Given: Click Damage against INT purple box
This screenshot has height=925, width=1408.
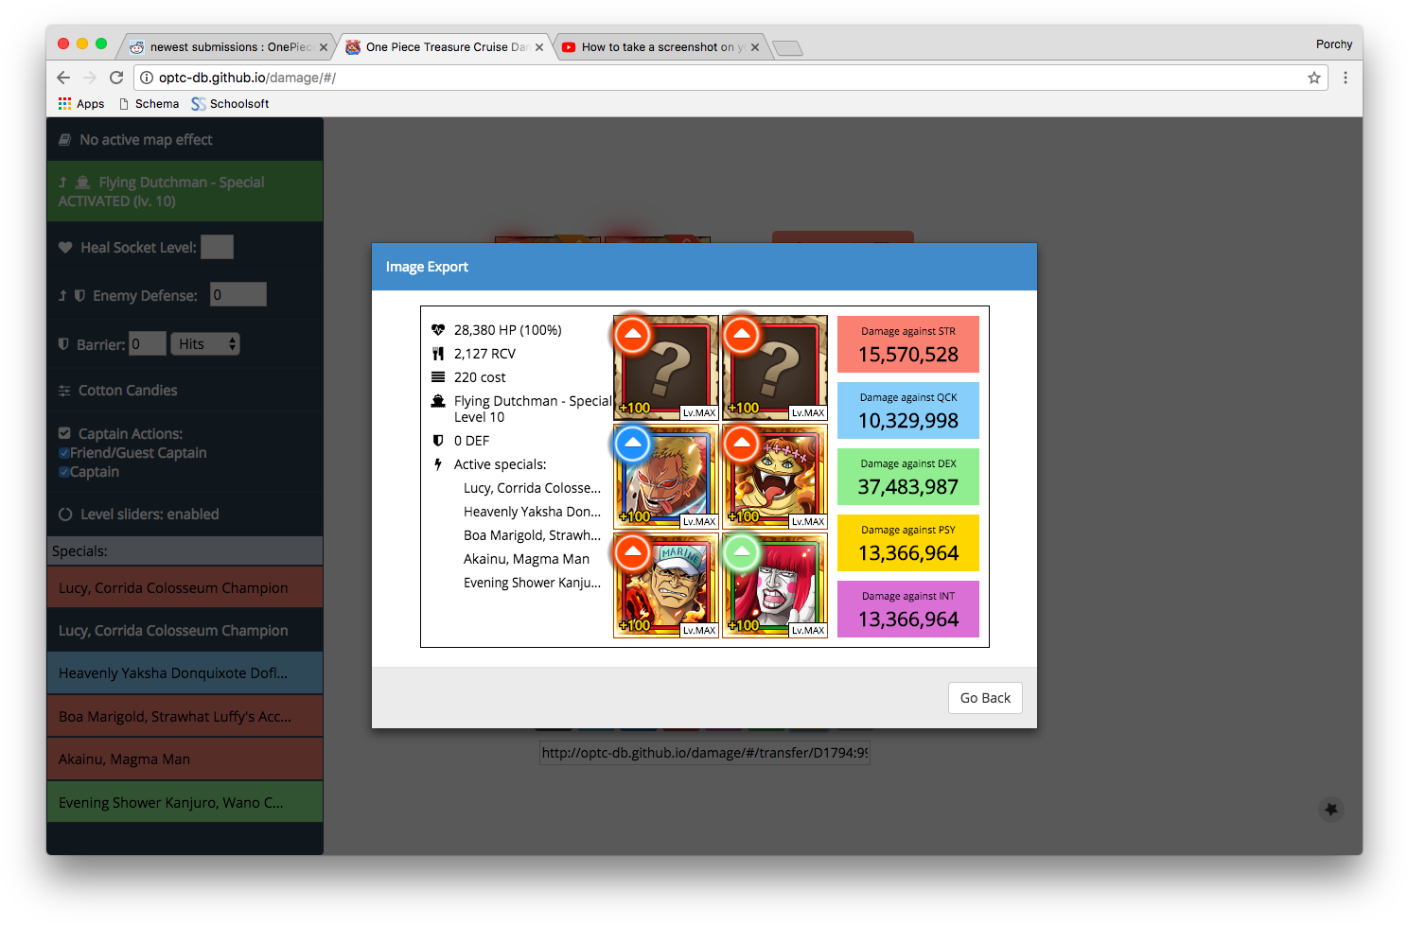Looking at the screenshot, I should [x=908, y=609].
